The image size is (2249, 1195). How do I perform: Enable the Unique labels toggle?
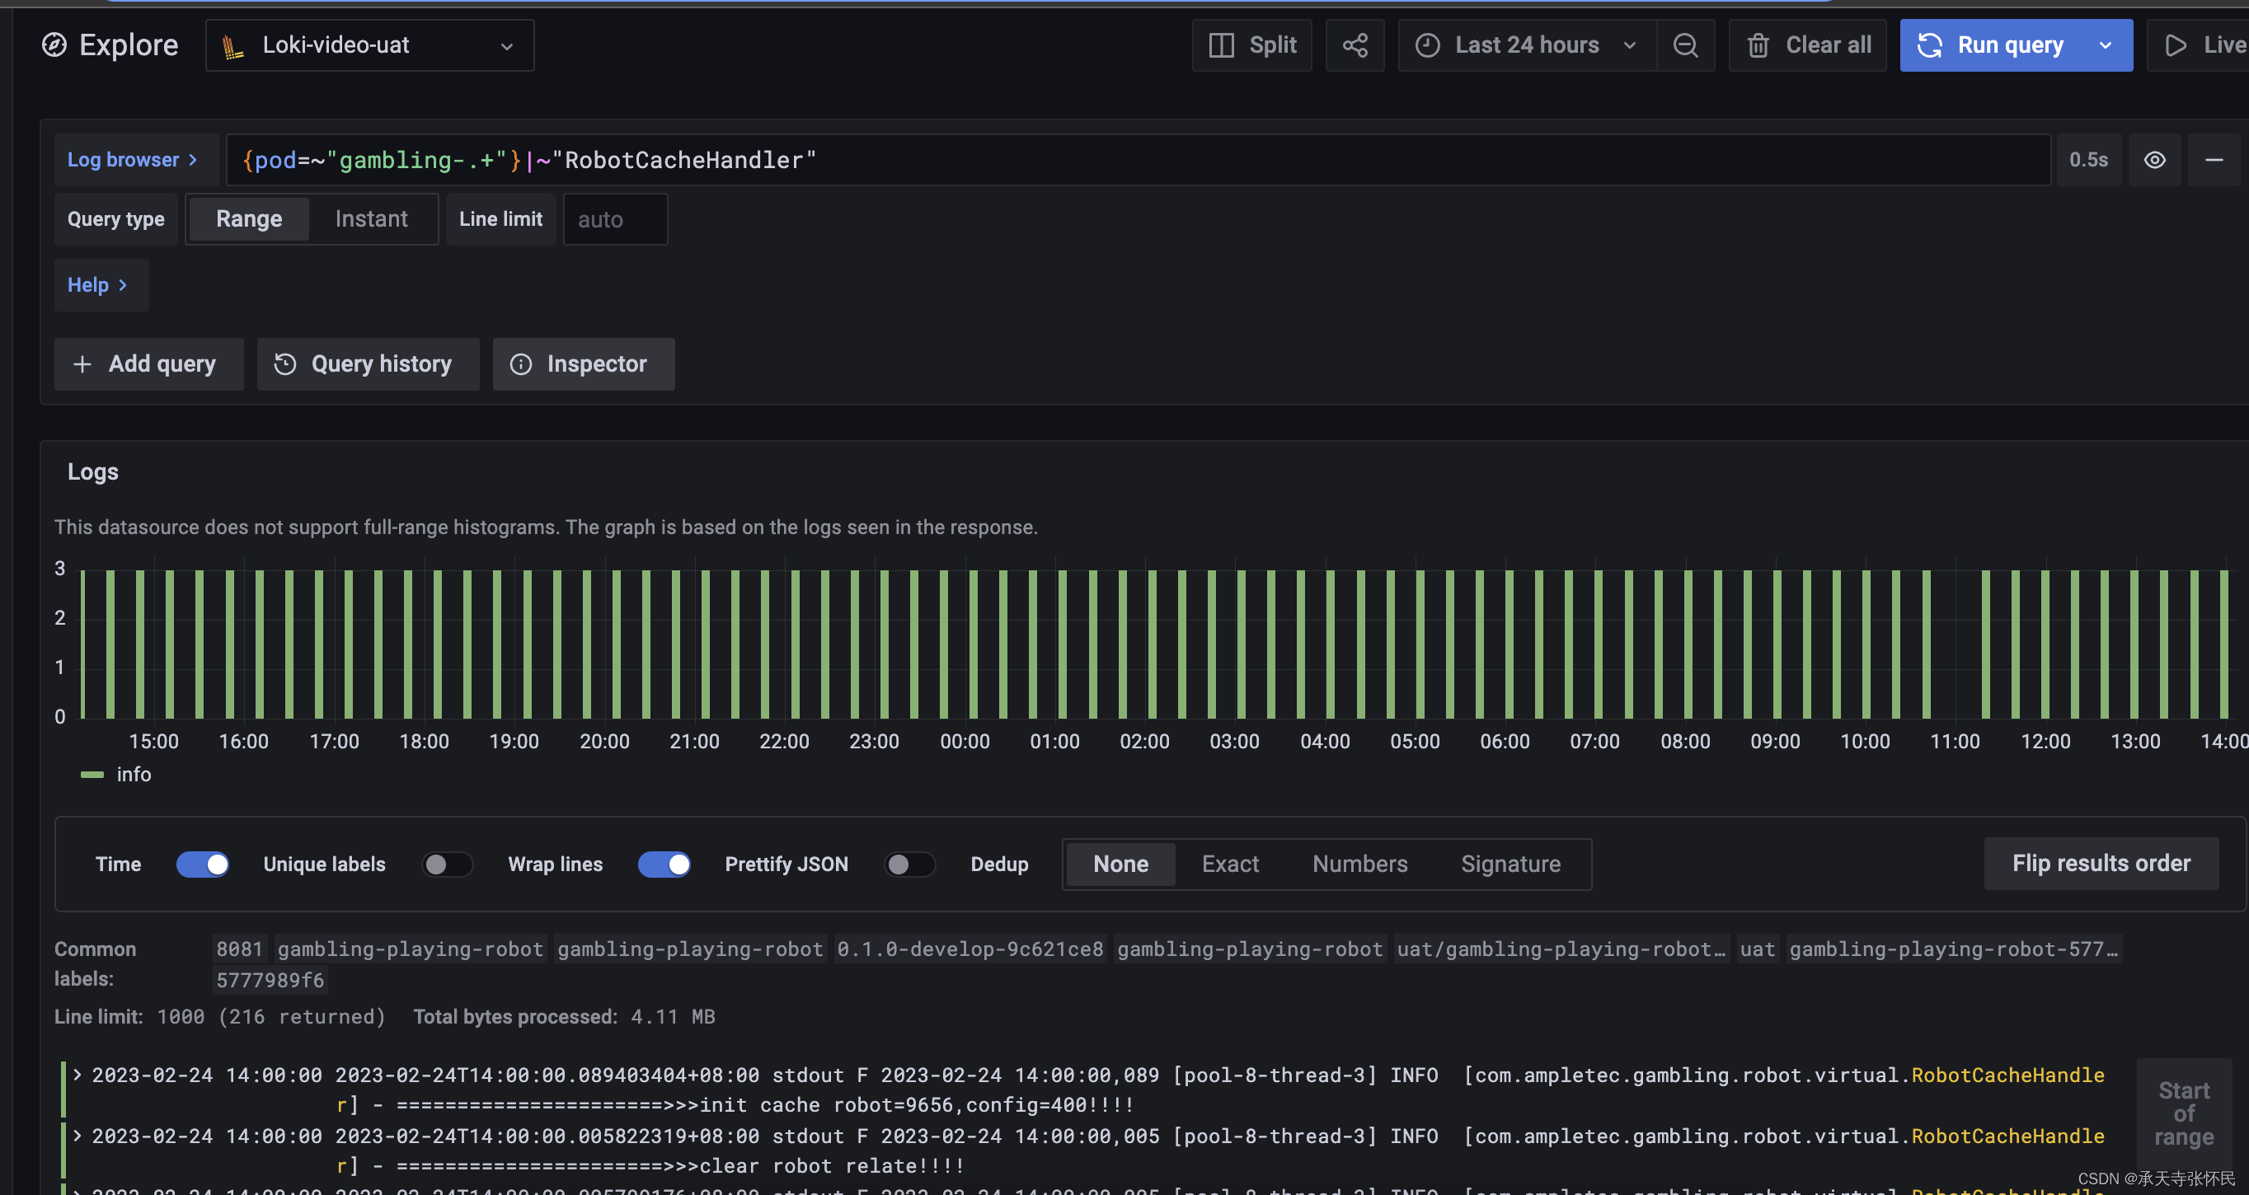click(447, 865)
